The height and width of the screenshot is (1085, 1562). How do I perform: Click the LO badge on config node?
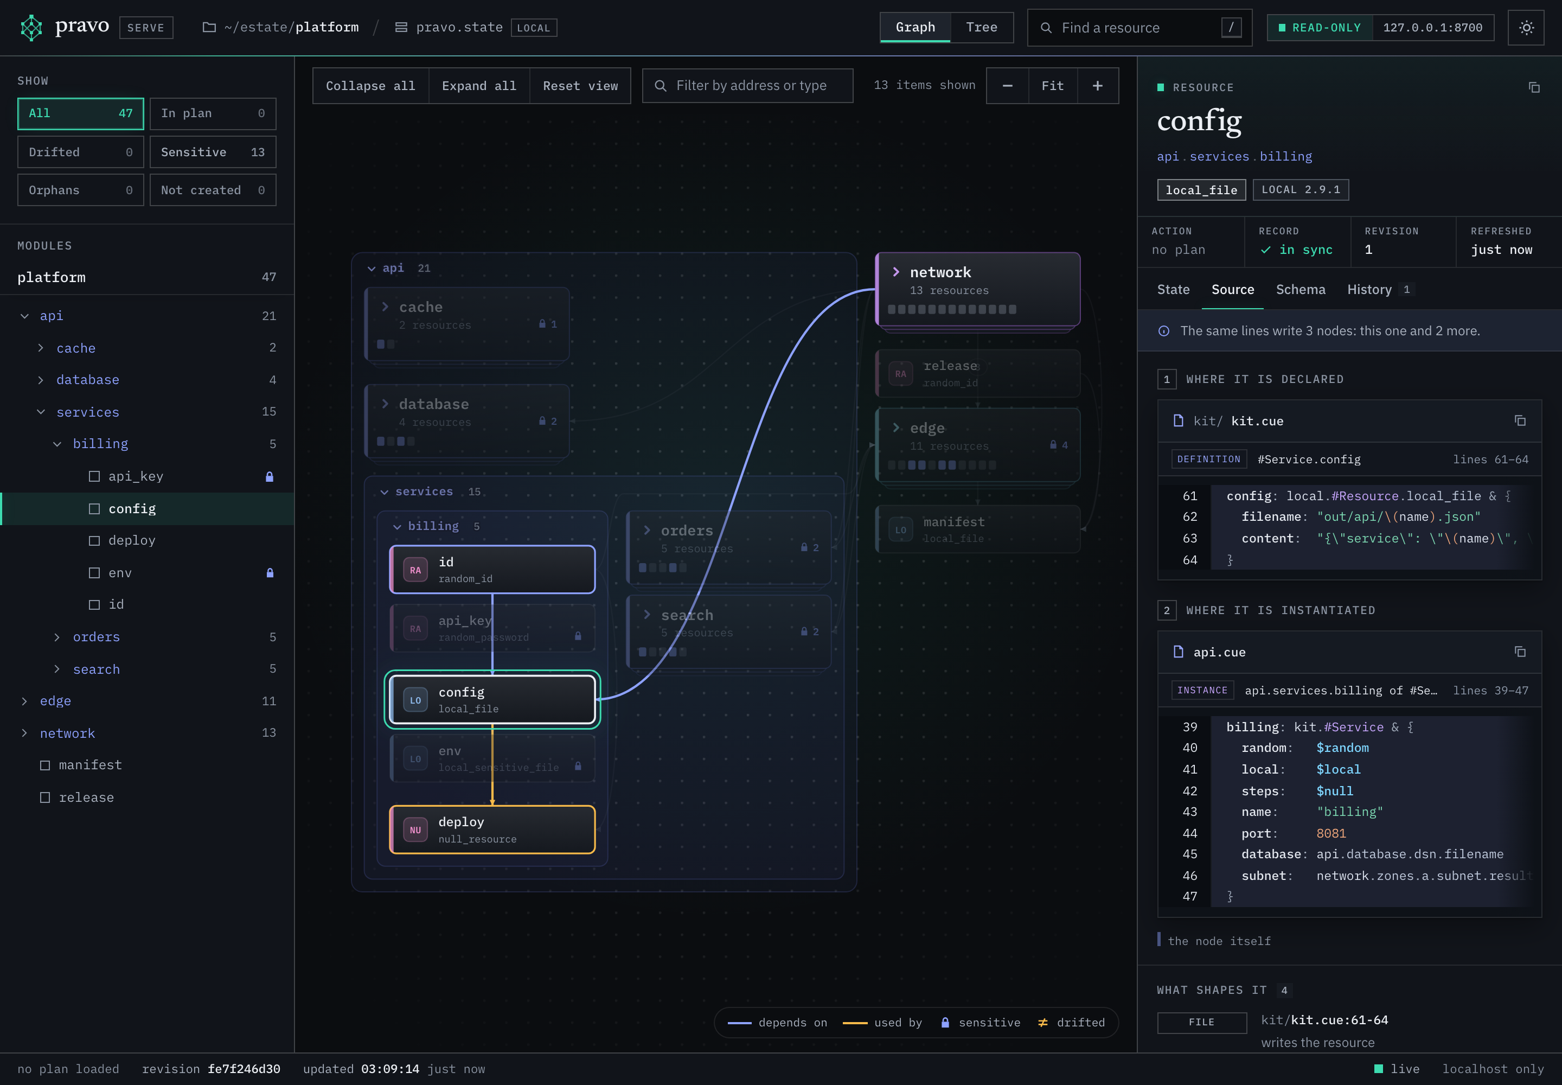(x=415, y=700)
